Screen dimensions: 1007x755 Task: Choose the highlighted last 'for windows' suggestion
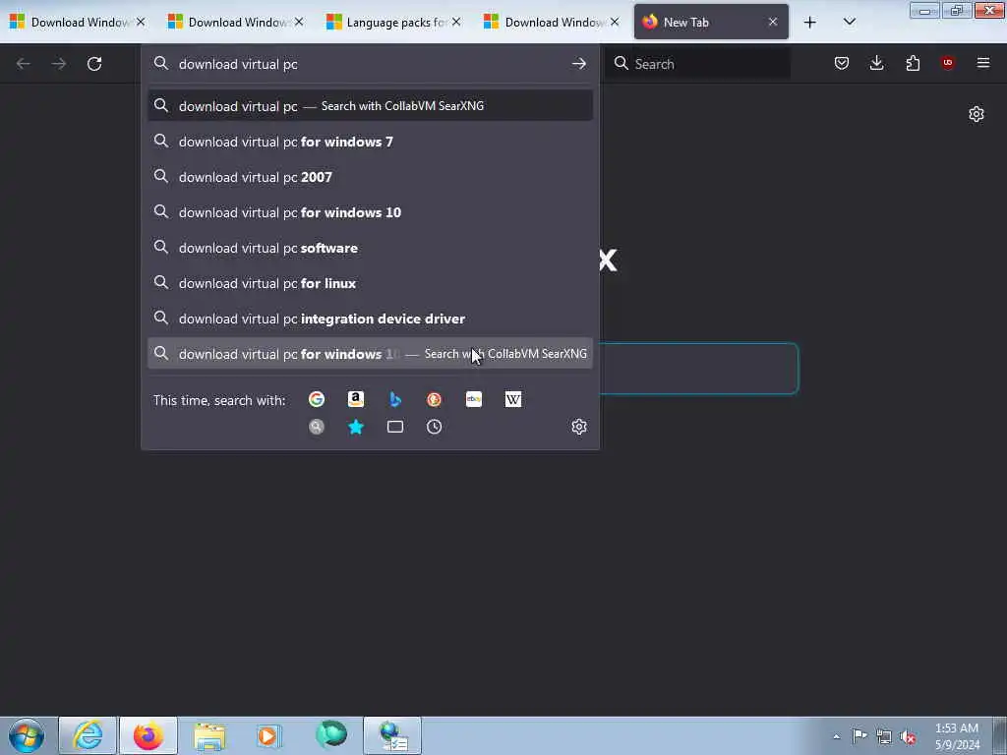[x=370, y=354]
